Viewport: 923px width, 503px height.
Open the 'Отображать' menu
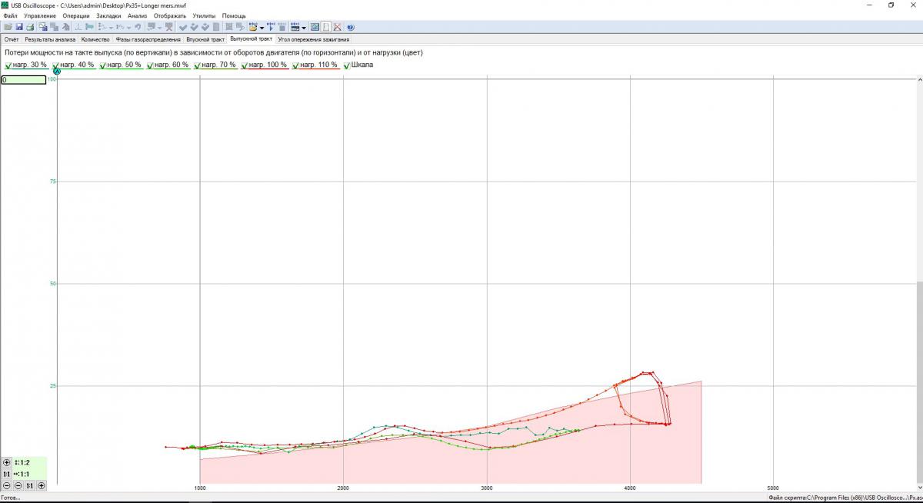click(x=169, y=16)
